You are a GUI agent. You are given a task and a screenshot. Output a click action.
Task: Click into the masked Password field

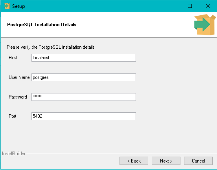click(84, 97)
